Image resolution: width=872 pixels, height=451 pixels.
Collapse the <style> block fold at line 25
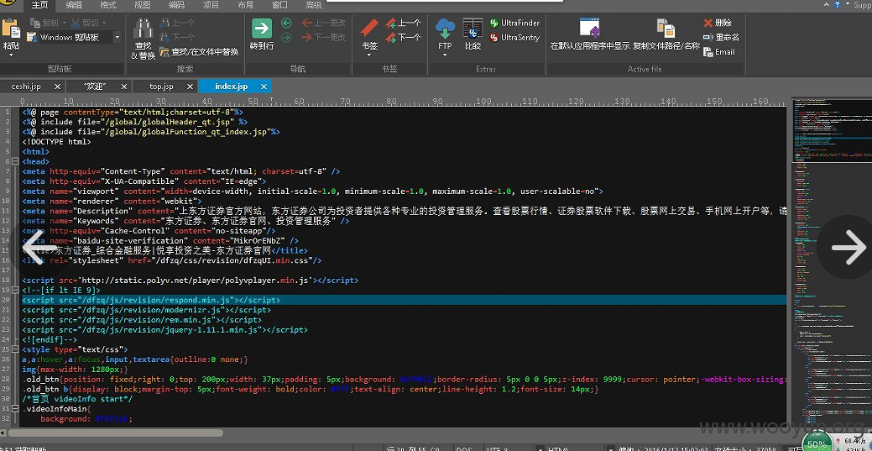[x=15, y=349]
